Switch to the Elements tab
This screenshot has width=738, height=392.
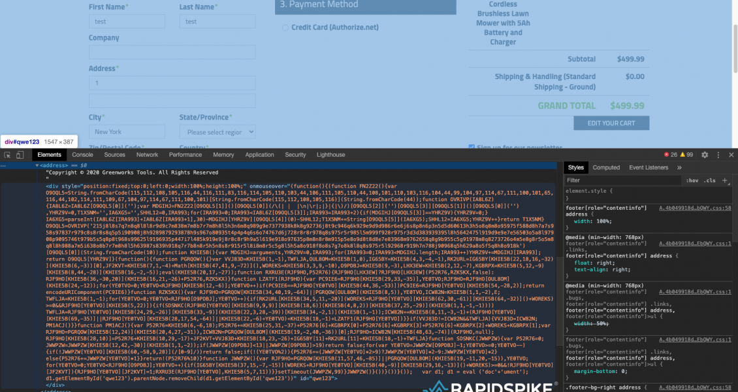(x=50, y=155)
